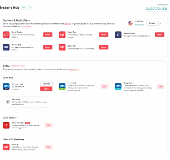
Task: Open Deriv GO platform
Action: click(x=104, y=47)
